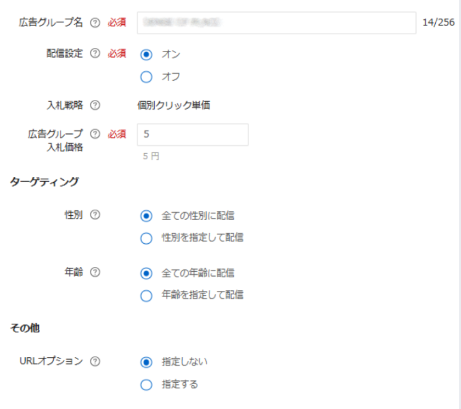
Task: Select 全ての性別に配信 option
Action: pyautogui.click(x=146, y=216)
